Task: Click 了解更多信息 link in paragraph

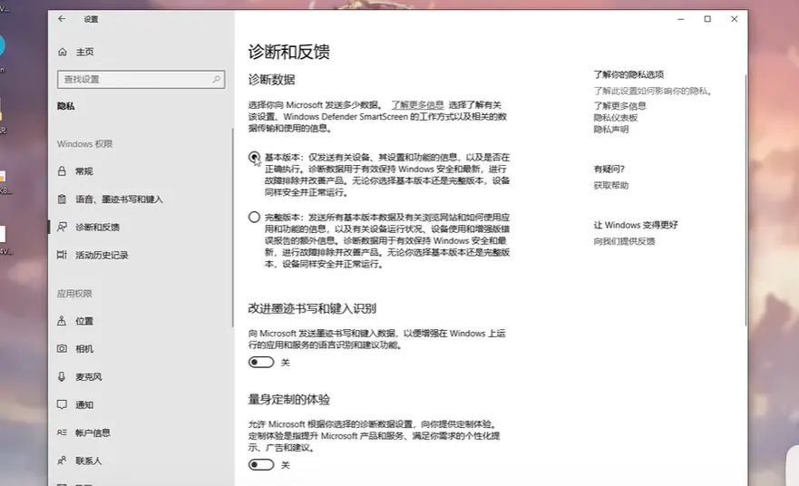Action: tap(417, 105)
